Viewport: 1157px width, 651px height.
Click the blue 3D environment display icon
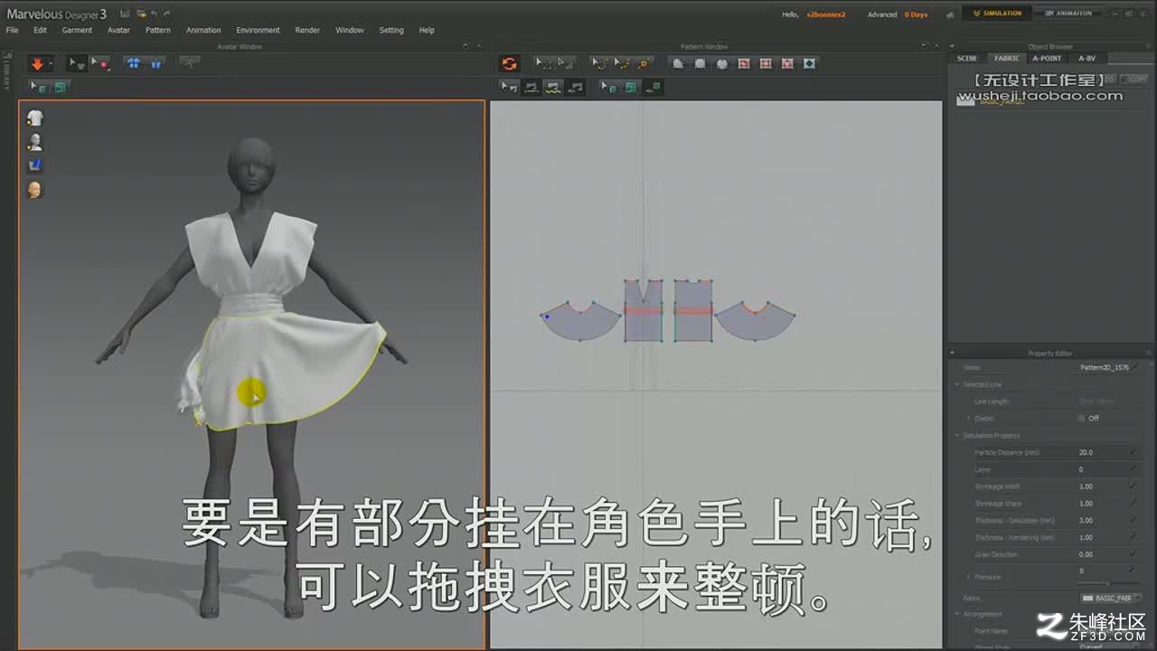pyautogui.click(x=34, y=165)
